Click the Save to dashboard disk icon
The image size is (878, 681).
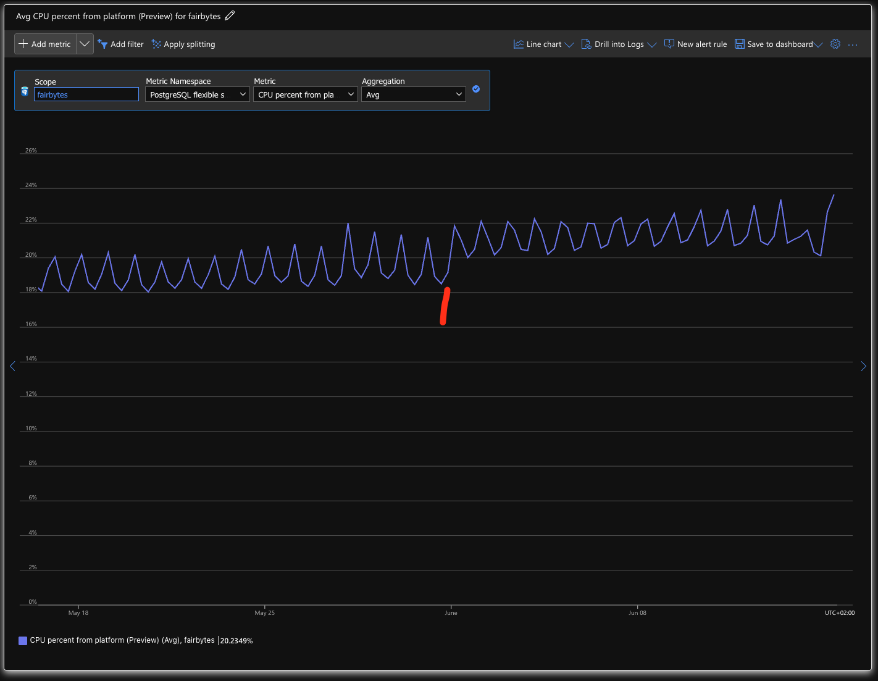pyautogui.click(x=739, y=44)
